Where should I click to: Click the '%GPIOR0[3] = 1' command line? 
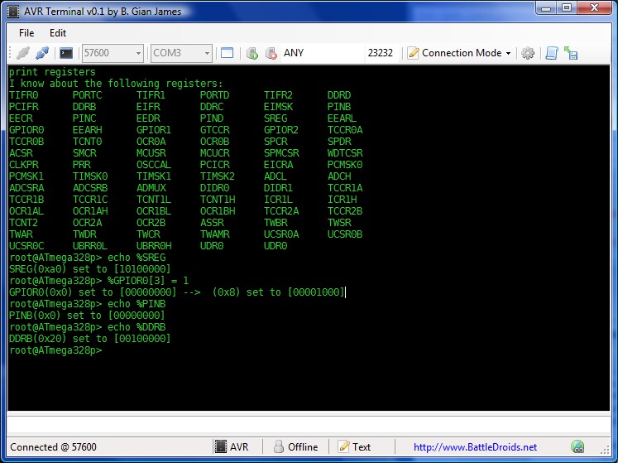[x=99, y=281]
